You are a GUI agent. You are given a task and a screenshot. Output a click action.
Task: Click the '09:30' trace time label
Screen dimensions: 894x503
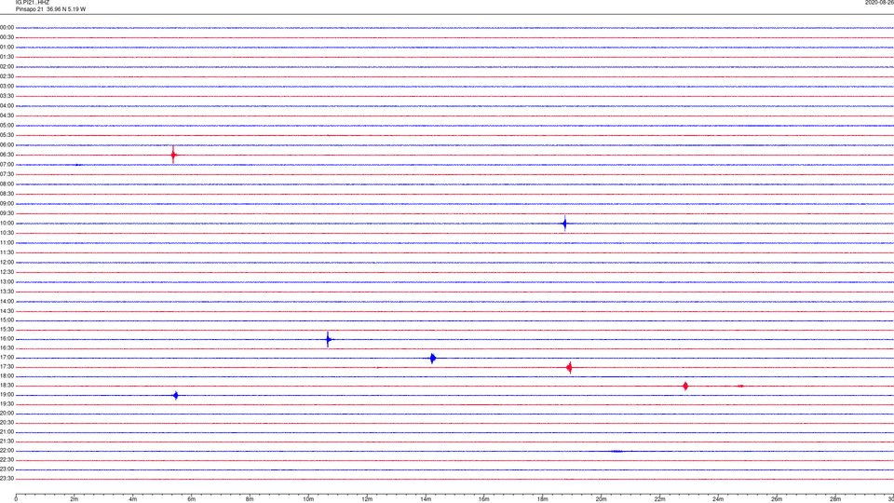point(7,213)
